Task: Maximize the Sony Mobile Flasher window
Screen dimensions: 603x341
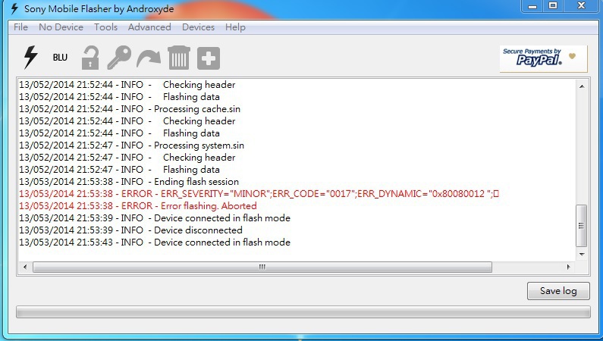Action: click(x=553, y=6)
